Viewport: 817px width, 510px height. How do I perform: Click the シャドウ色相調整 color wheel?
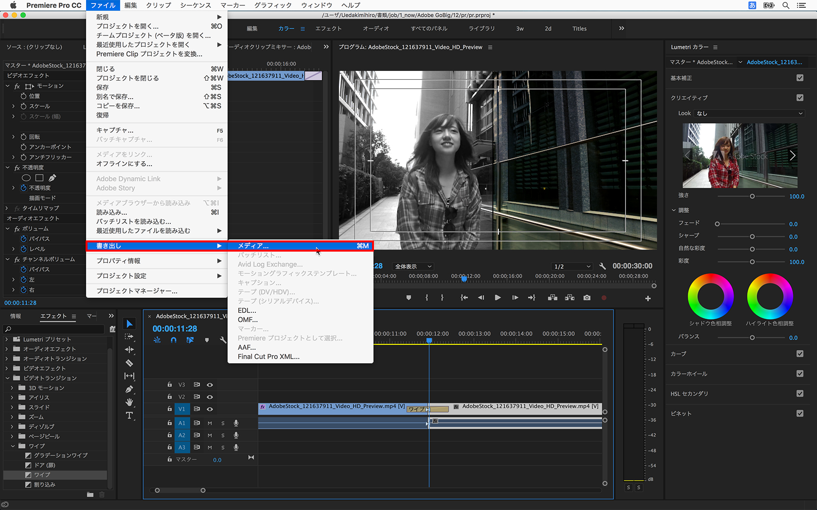pos(710,296)
